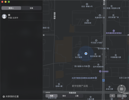129x100 pixels.
Task: Switch to the 联系人 tab
Action: pos(11,8)
